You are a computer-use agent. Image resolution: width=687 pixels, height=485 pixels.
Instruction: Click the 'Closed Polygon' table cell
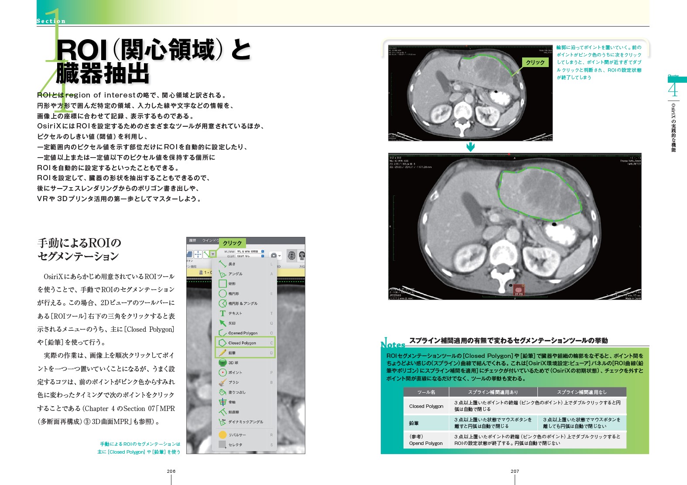click(x=426, y=406)
